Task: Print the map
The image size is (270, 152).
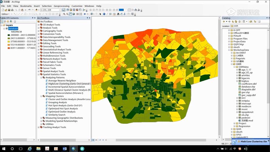Action: (x=12, y=10)
